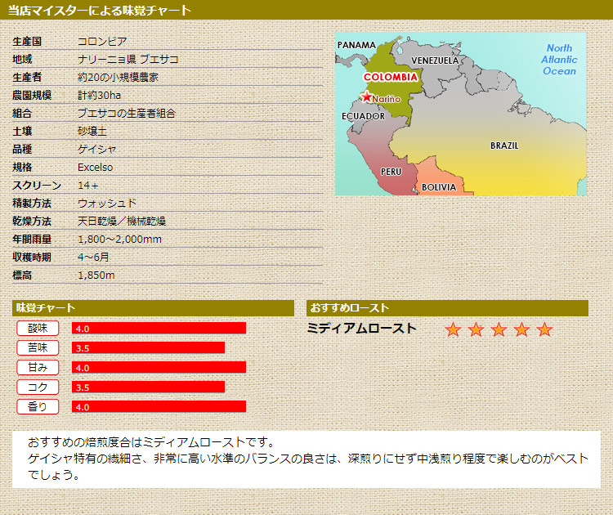613x515 pixels.
Task: Click the fifth roast rating star
Action: click(544, 329)
